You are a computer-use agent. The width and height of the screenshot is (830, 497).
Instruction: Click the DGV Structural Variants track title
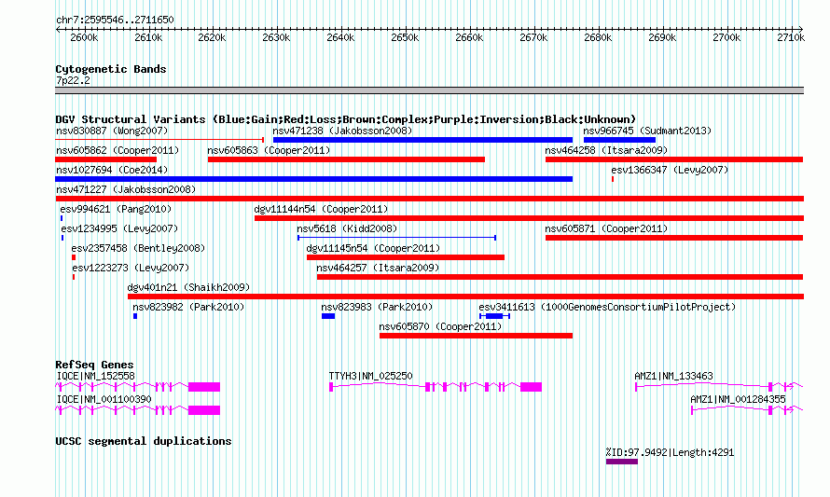click(x=346, y=119)
